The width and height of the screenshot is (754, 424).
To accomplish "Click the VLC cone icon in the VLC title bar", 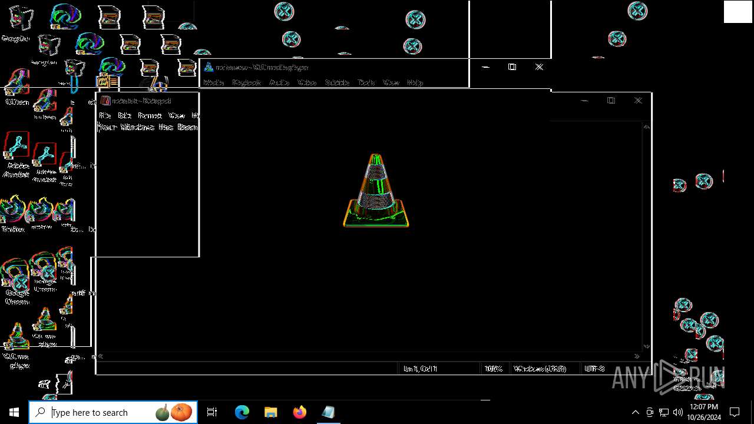I will (x=208, y=67).
